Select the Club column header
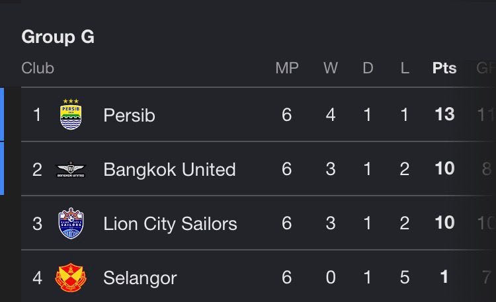496x302 pixels. tap(38, 68)
